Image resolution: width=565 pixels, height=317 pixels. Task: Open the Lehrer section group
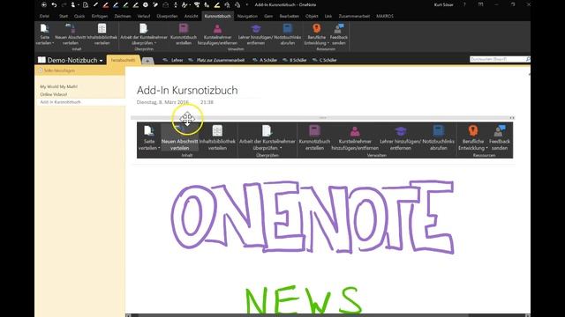[x=173, y=60]
